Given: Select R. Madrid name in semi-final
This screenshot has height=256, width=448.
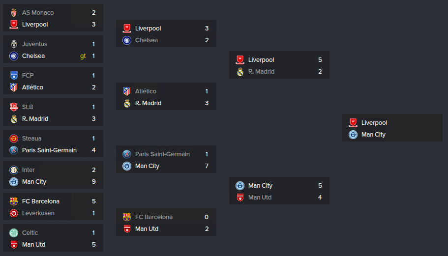Looking at the screenshot, I should [261, 72].
